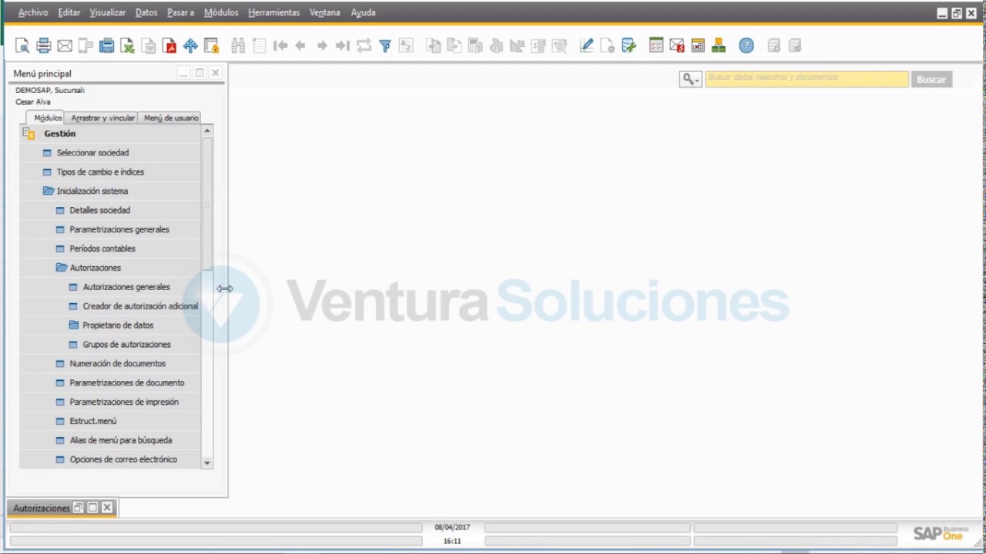This screenshot has width=986, height=554.
Task: Open the Visualizar menu
Action: tap(107, 13)
